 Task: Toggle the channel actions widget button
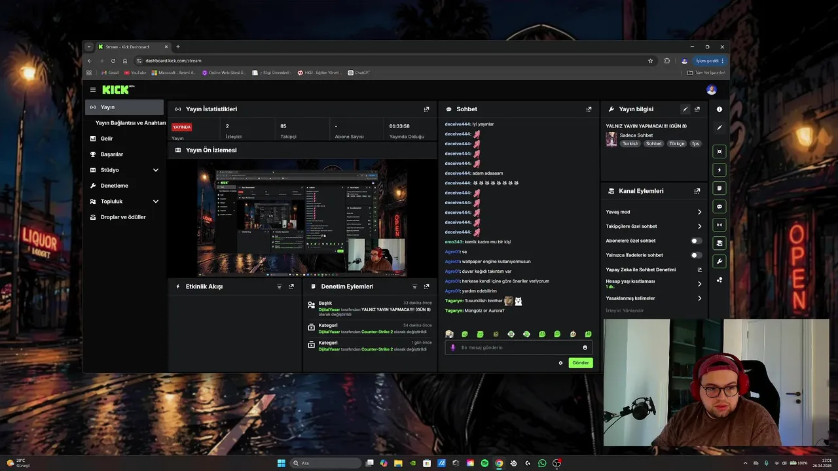tap(720, 243)
